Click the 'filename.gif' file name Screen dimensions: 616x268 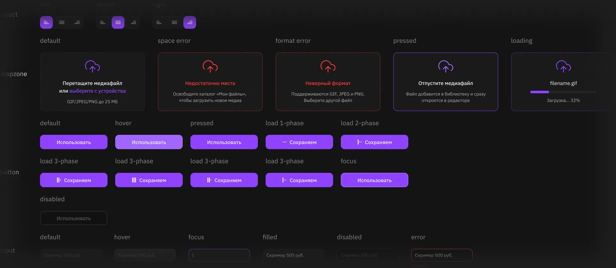(x=564, y=83)
